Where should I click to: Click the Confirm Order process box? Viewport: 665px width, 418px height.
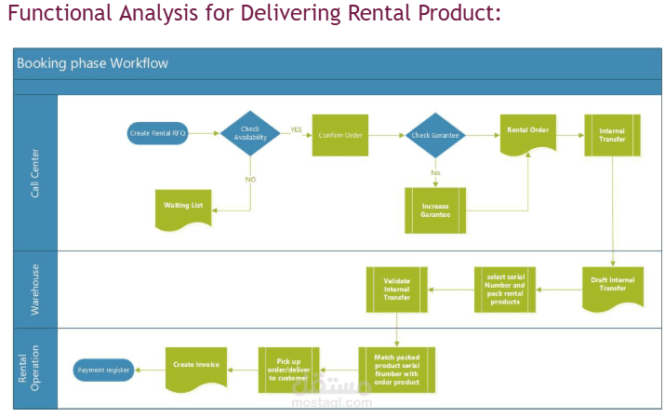340,135
